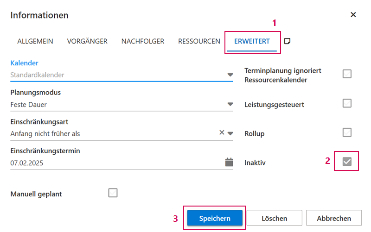Clear the Einschränkungsart selection with X
Screen dimensions: 371x232
pos(222,133)
